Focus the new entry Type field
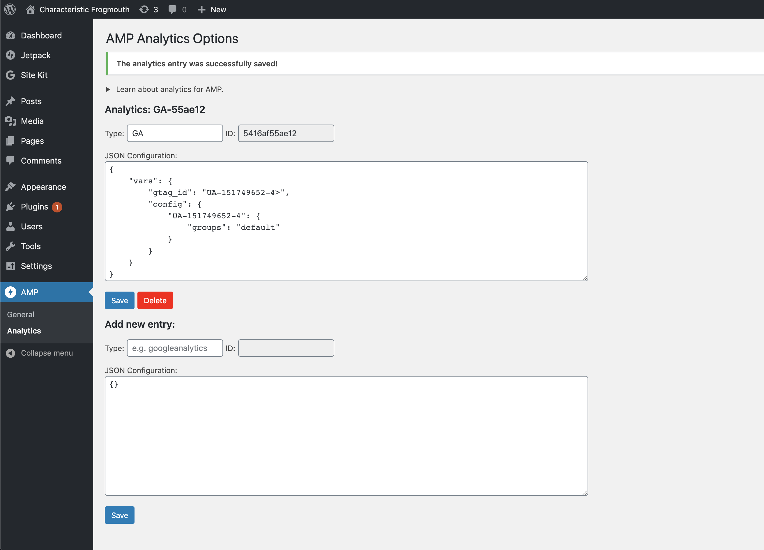 point(175,348)
